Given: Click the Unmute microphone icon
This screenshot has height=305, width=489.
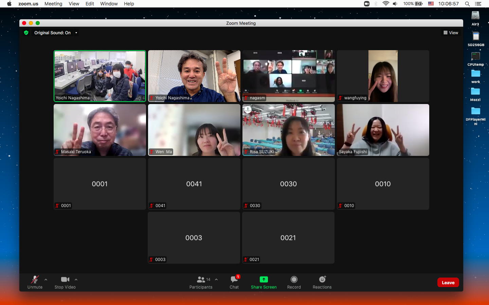Looking at the screenshot, I should pyautogui.click(x=35, y=279).
